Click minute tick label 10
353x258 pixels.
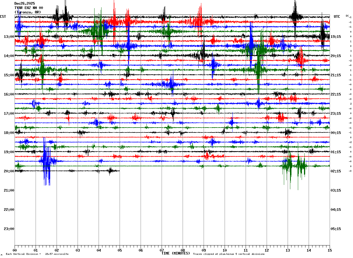(225, 250)
